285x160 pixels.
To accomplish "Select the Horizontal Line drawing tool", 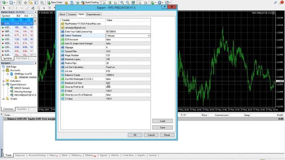I will [x=22, y=8].
